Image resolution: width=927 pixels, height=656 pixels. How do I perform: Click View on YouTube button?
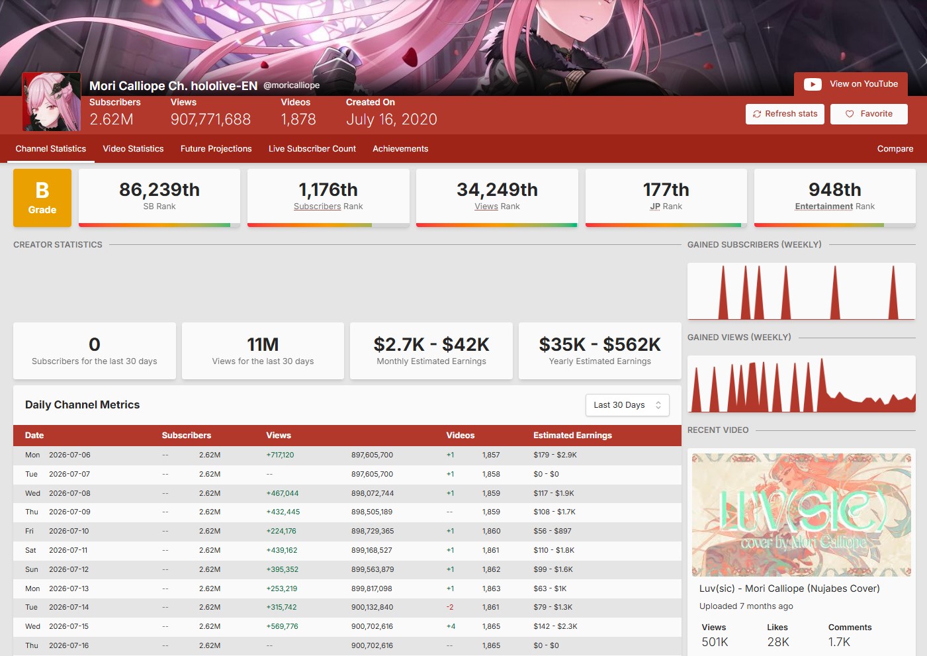(851, 84)
